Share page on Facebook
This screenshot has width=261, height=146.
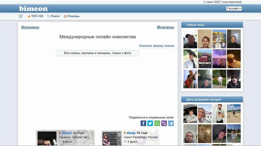(x=143, y=123)
